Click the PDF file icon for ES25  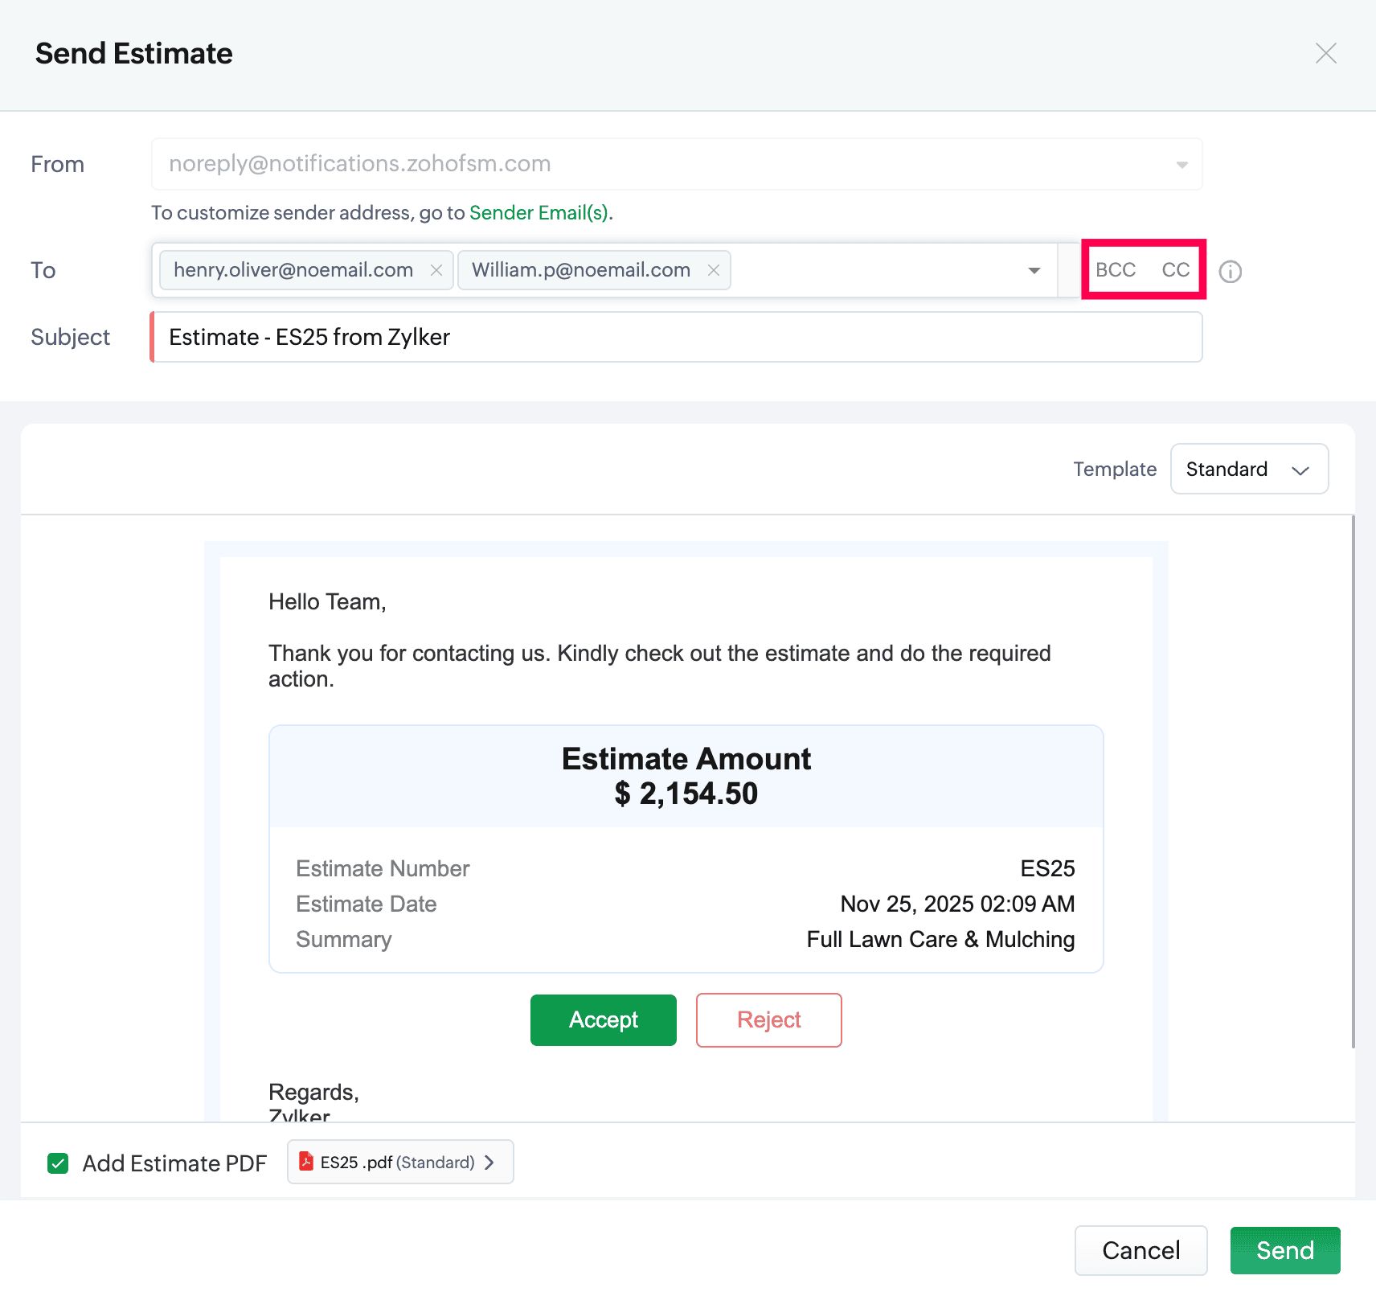306,1162
